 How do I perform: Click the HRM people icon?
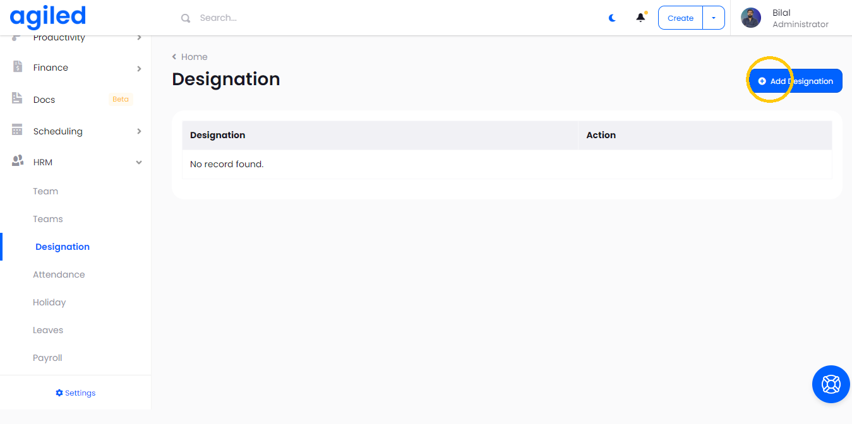18,162
